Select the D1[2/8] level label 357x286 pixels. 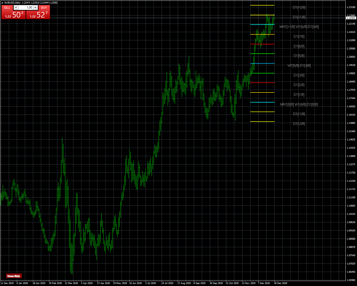point(299,85)
